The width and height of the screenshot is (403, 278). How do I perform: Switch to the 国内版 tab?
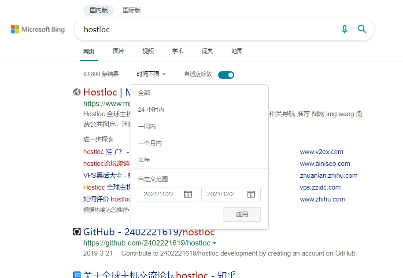click(99, 10)
